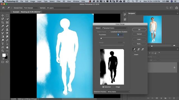Viewport: 179px width, 100px height.
Task: Click the Add to Sample eyedropper
Action: click(x=138, y=49)
